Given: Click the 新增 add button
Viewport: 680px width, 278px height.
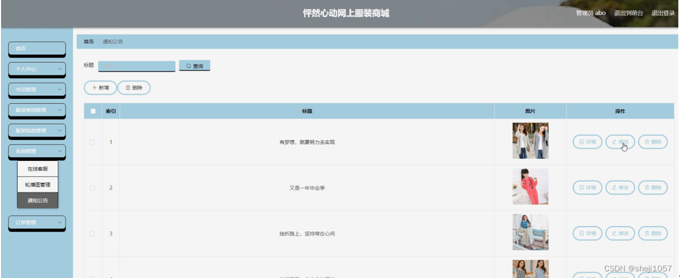Looking at the screenshot, I should [100, 87].
